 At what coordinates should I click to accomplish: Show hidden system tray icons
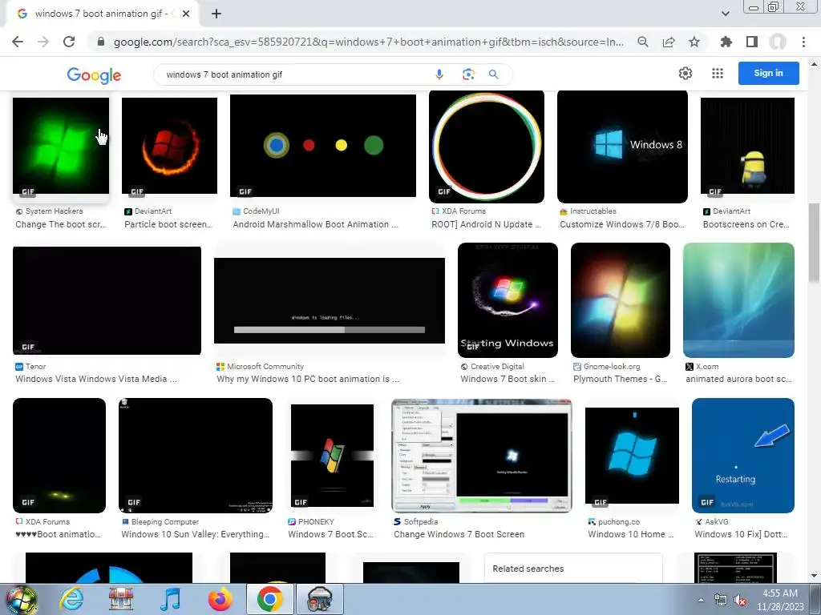(x=701, y=600)
